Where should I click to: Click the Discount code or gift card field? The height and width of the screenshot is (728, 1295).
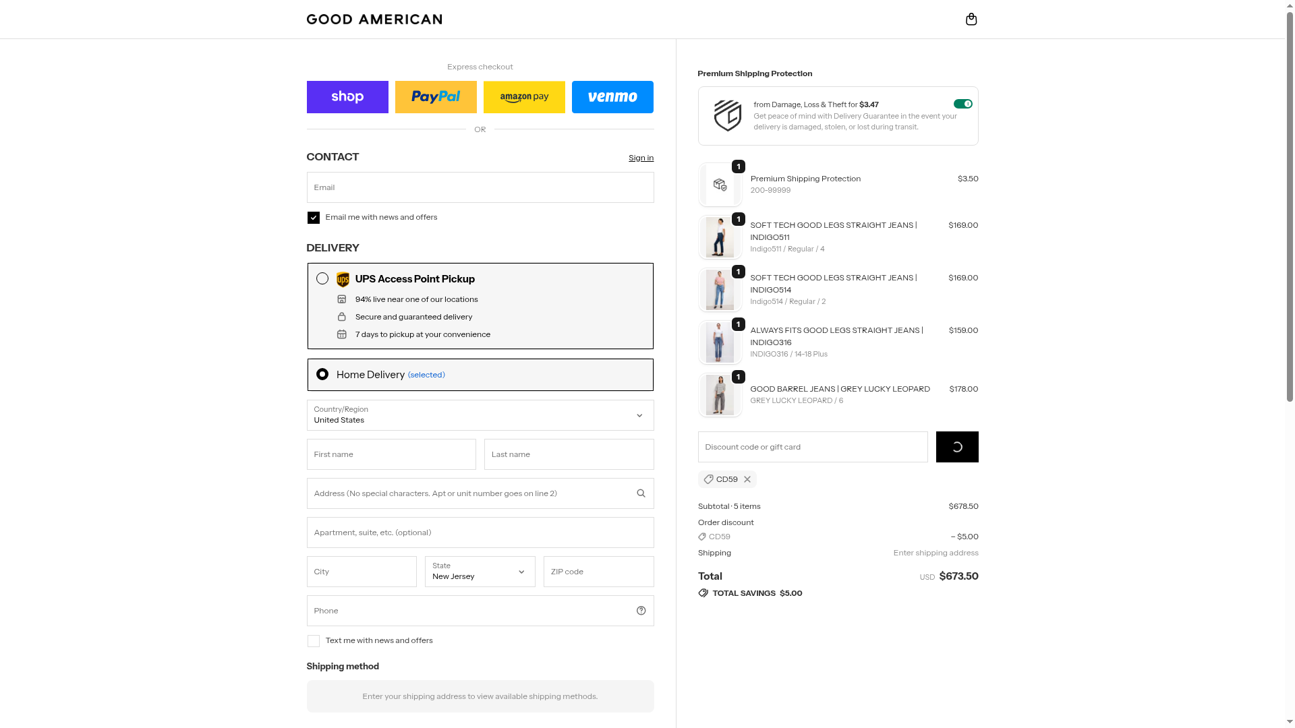(x=812, y=447)
